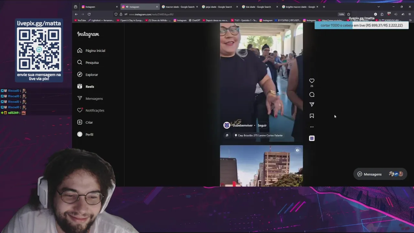Show more bookmarks with overflow chevron
Screen dimensions: 414x233
click(x=410, y=20)
